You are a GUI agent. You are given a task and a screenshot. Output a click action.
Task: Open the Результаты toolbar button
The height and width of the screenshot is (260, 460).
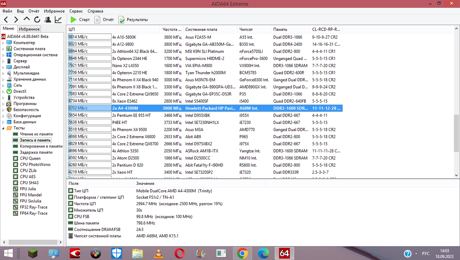click(133, 19)
